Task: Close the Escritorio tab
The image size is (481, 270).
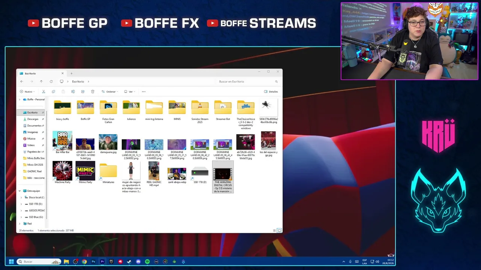Action: [x=62, y=73]
